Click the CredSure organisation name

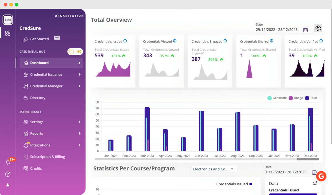click(x=30, y=28)
